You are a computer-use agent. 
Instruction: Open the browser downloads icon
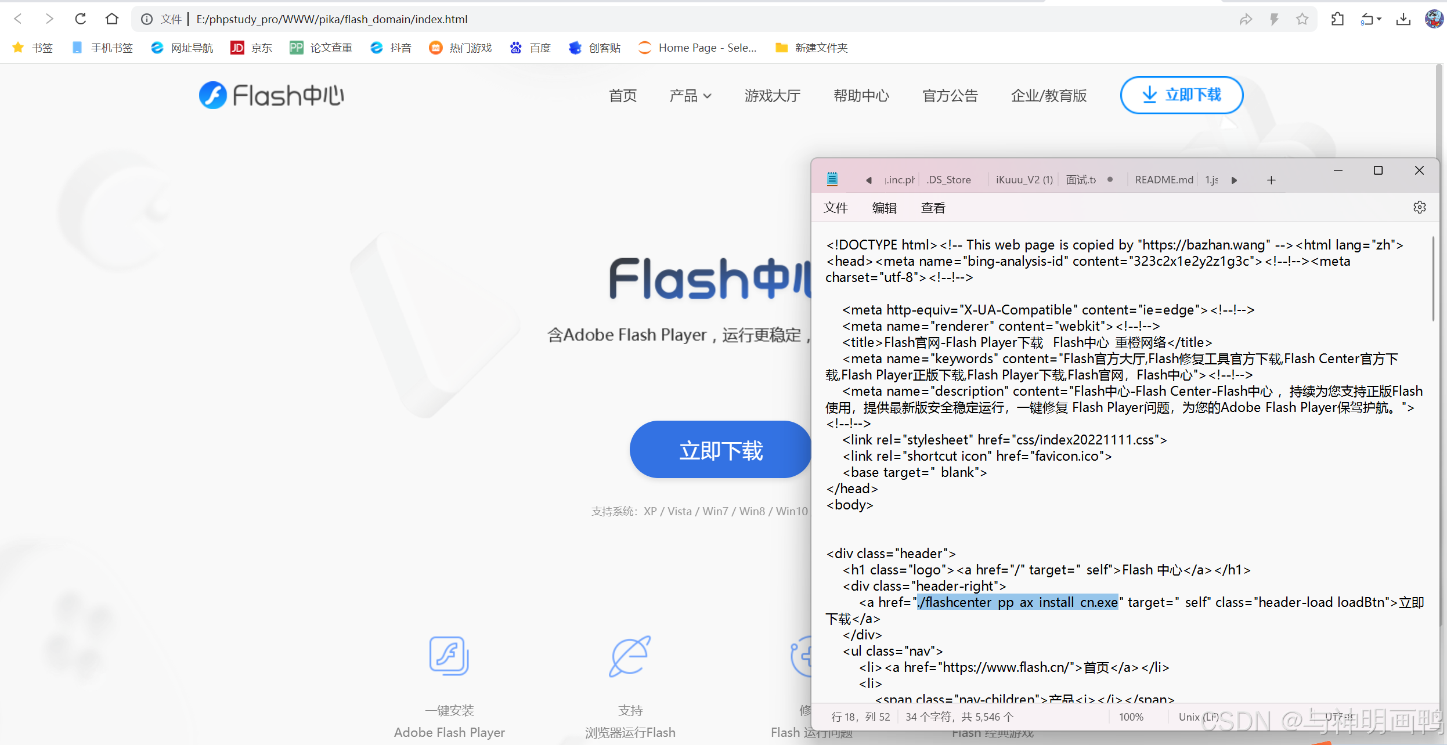tap(1403, 19)
